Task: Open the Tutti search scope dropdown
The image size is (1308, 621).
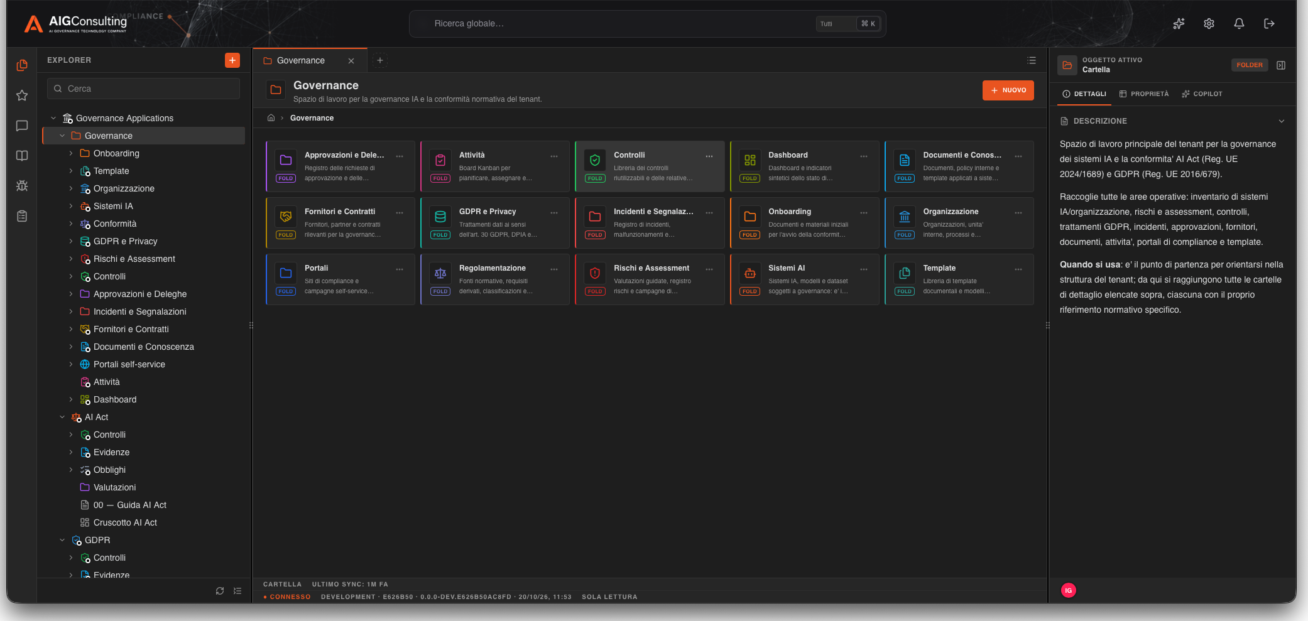Action: tap(835, 24)
